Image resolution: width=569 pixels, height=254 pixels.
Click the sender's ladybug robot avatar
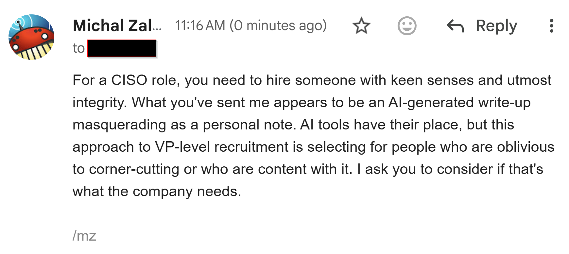pyautogui.click(x=31, y=37)
